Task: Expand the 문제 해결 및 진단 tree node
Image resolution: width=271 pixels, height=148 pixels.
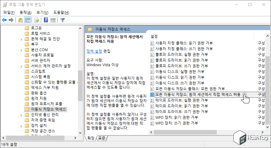Action: (21, 39)
